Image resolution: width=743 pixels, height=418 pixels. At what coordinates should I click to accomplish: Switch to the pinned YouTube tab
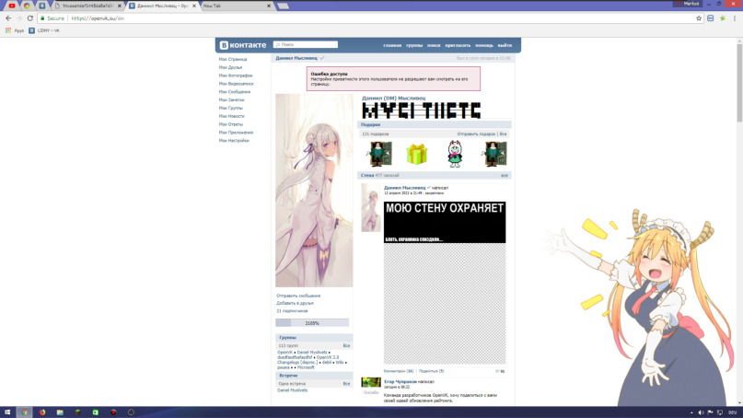12,6
